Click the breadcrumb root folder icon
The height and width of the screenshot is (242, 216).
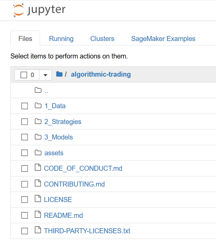[59, 74]
